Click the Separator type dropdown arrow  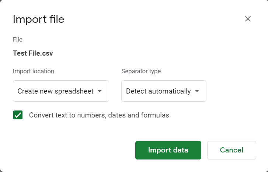197,91
